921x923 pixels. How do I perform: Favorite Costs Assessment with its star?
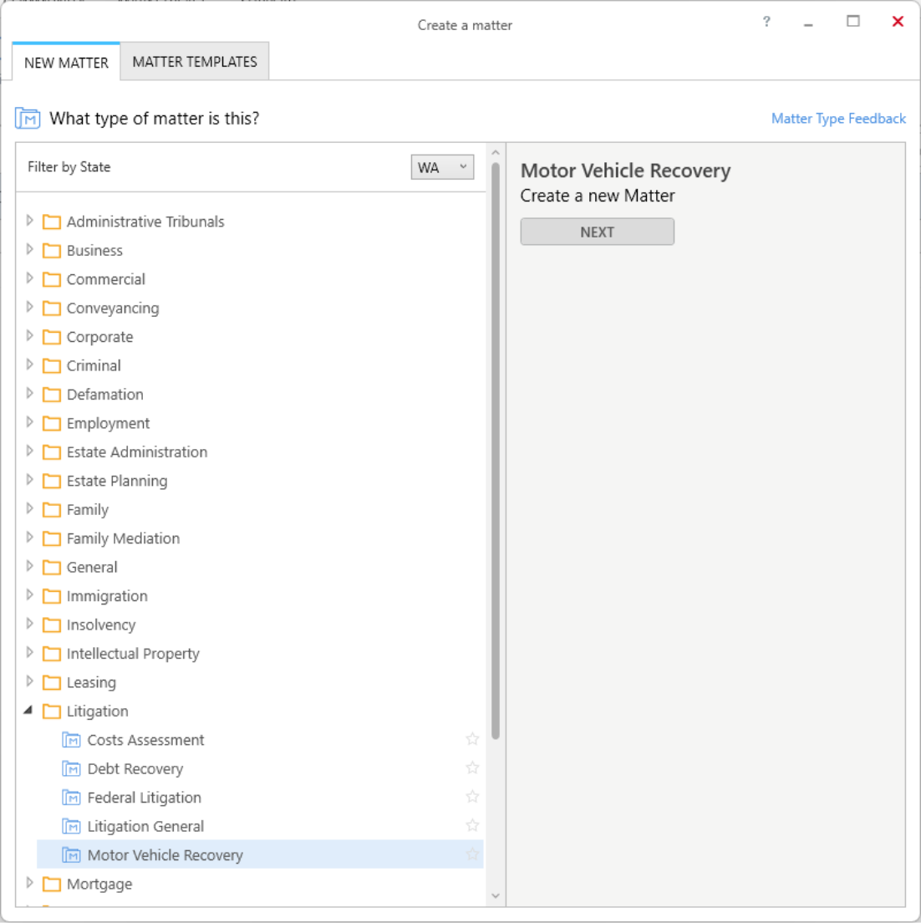click(472, 739)
